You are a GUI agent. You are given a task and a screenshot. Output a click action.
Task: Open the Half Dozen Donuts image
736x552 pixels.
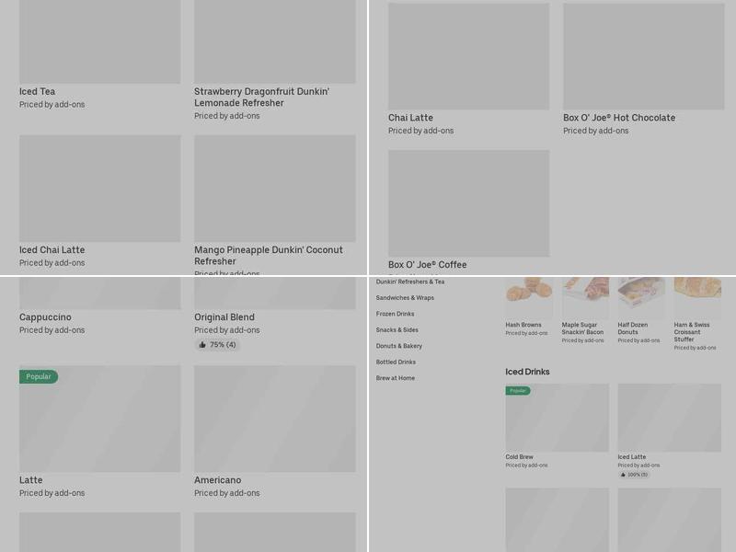click(x=641, y=296)
